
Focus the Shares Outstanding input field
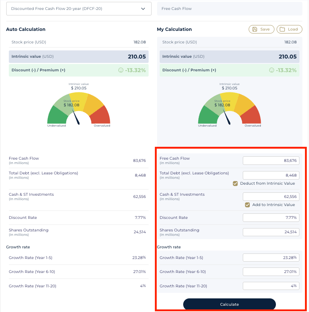pos(271,232)
